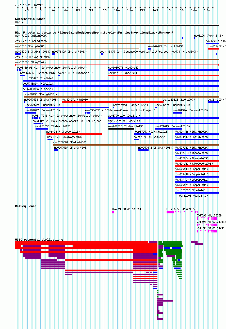Open nsv971359 (Sudmant2013) label
The height and width of the screenshot is (329, 226).
coord(70,52)
